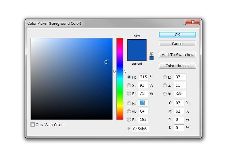
Task: Click the Lab b field showing -59
Action: coord(180,94)
